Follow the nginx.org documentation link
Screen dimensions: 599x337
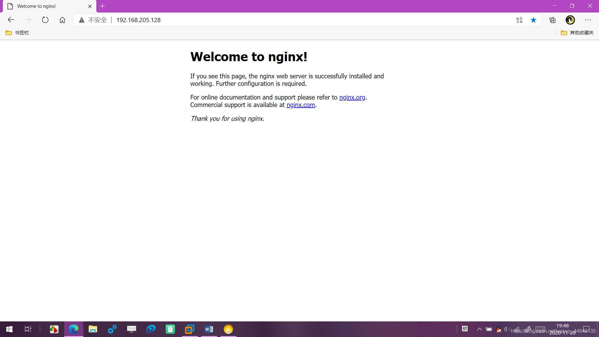coord(352,97)
